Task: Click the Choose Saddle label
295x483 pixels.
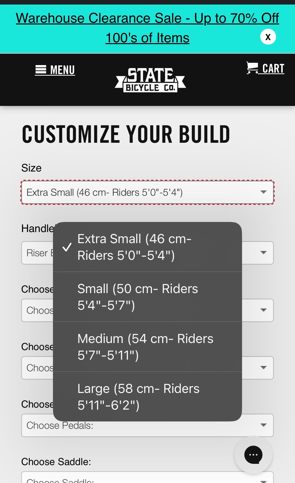Action: tap(56, 462)
